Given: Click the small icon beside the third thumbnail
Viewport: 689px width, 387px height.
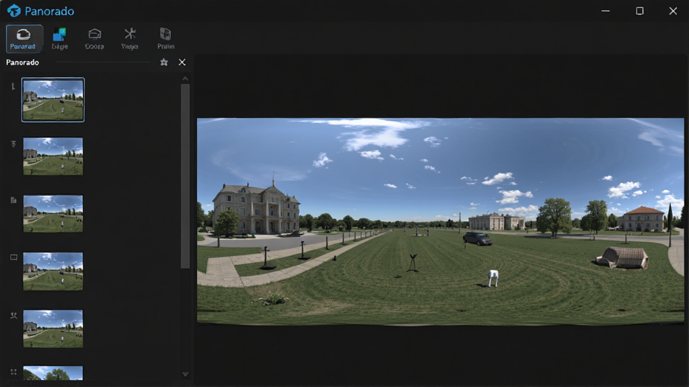Looking at the screenshot, I should click(x=13, y=200).
